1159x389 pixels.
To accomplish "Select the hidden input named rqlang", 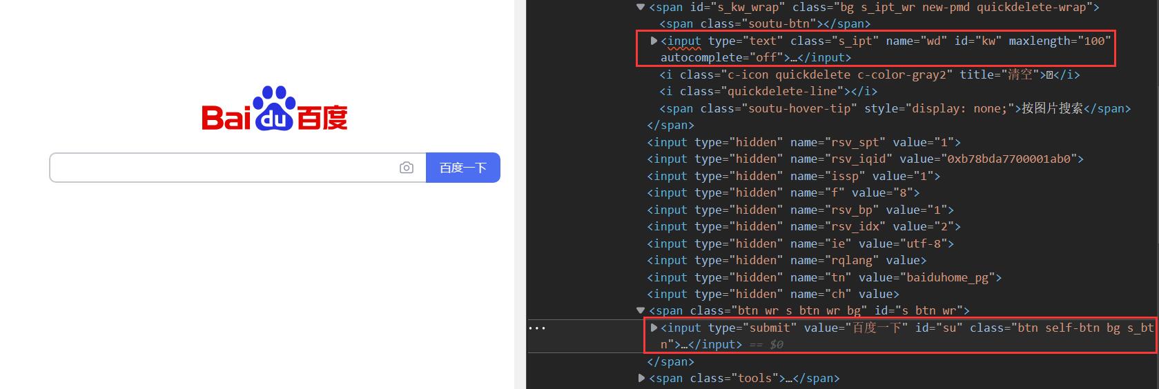I will [786, 261].
